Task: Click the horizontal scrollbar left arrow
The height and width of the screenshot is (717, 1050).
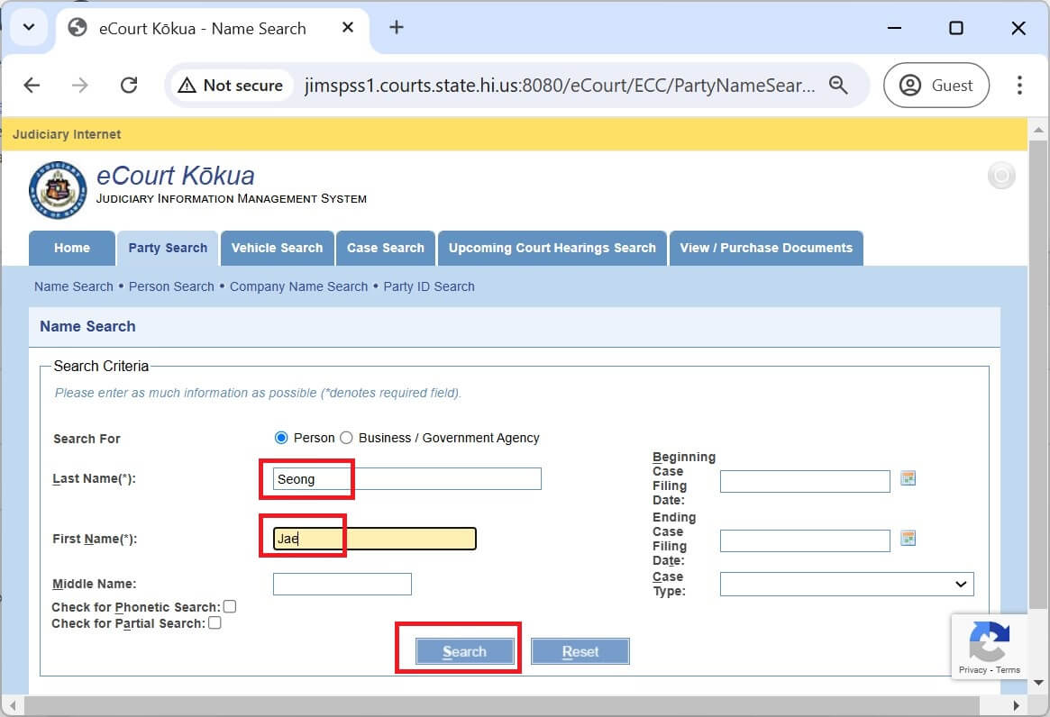Action: tap(12, 705)
